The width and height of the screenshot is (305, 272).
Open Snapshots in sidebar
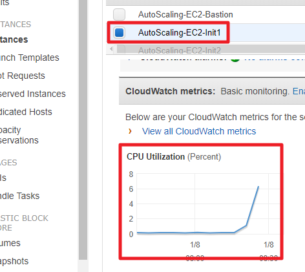[14, 261]
